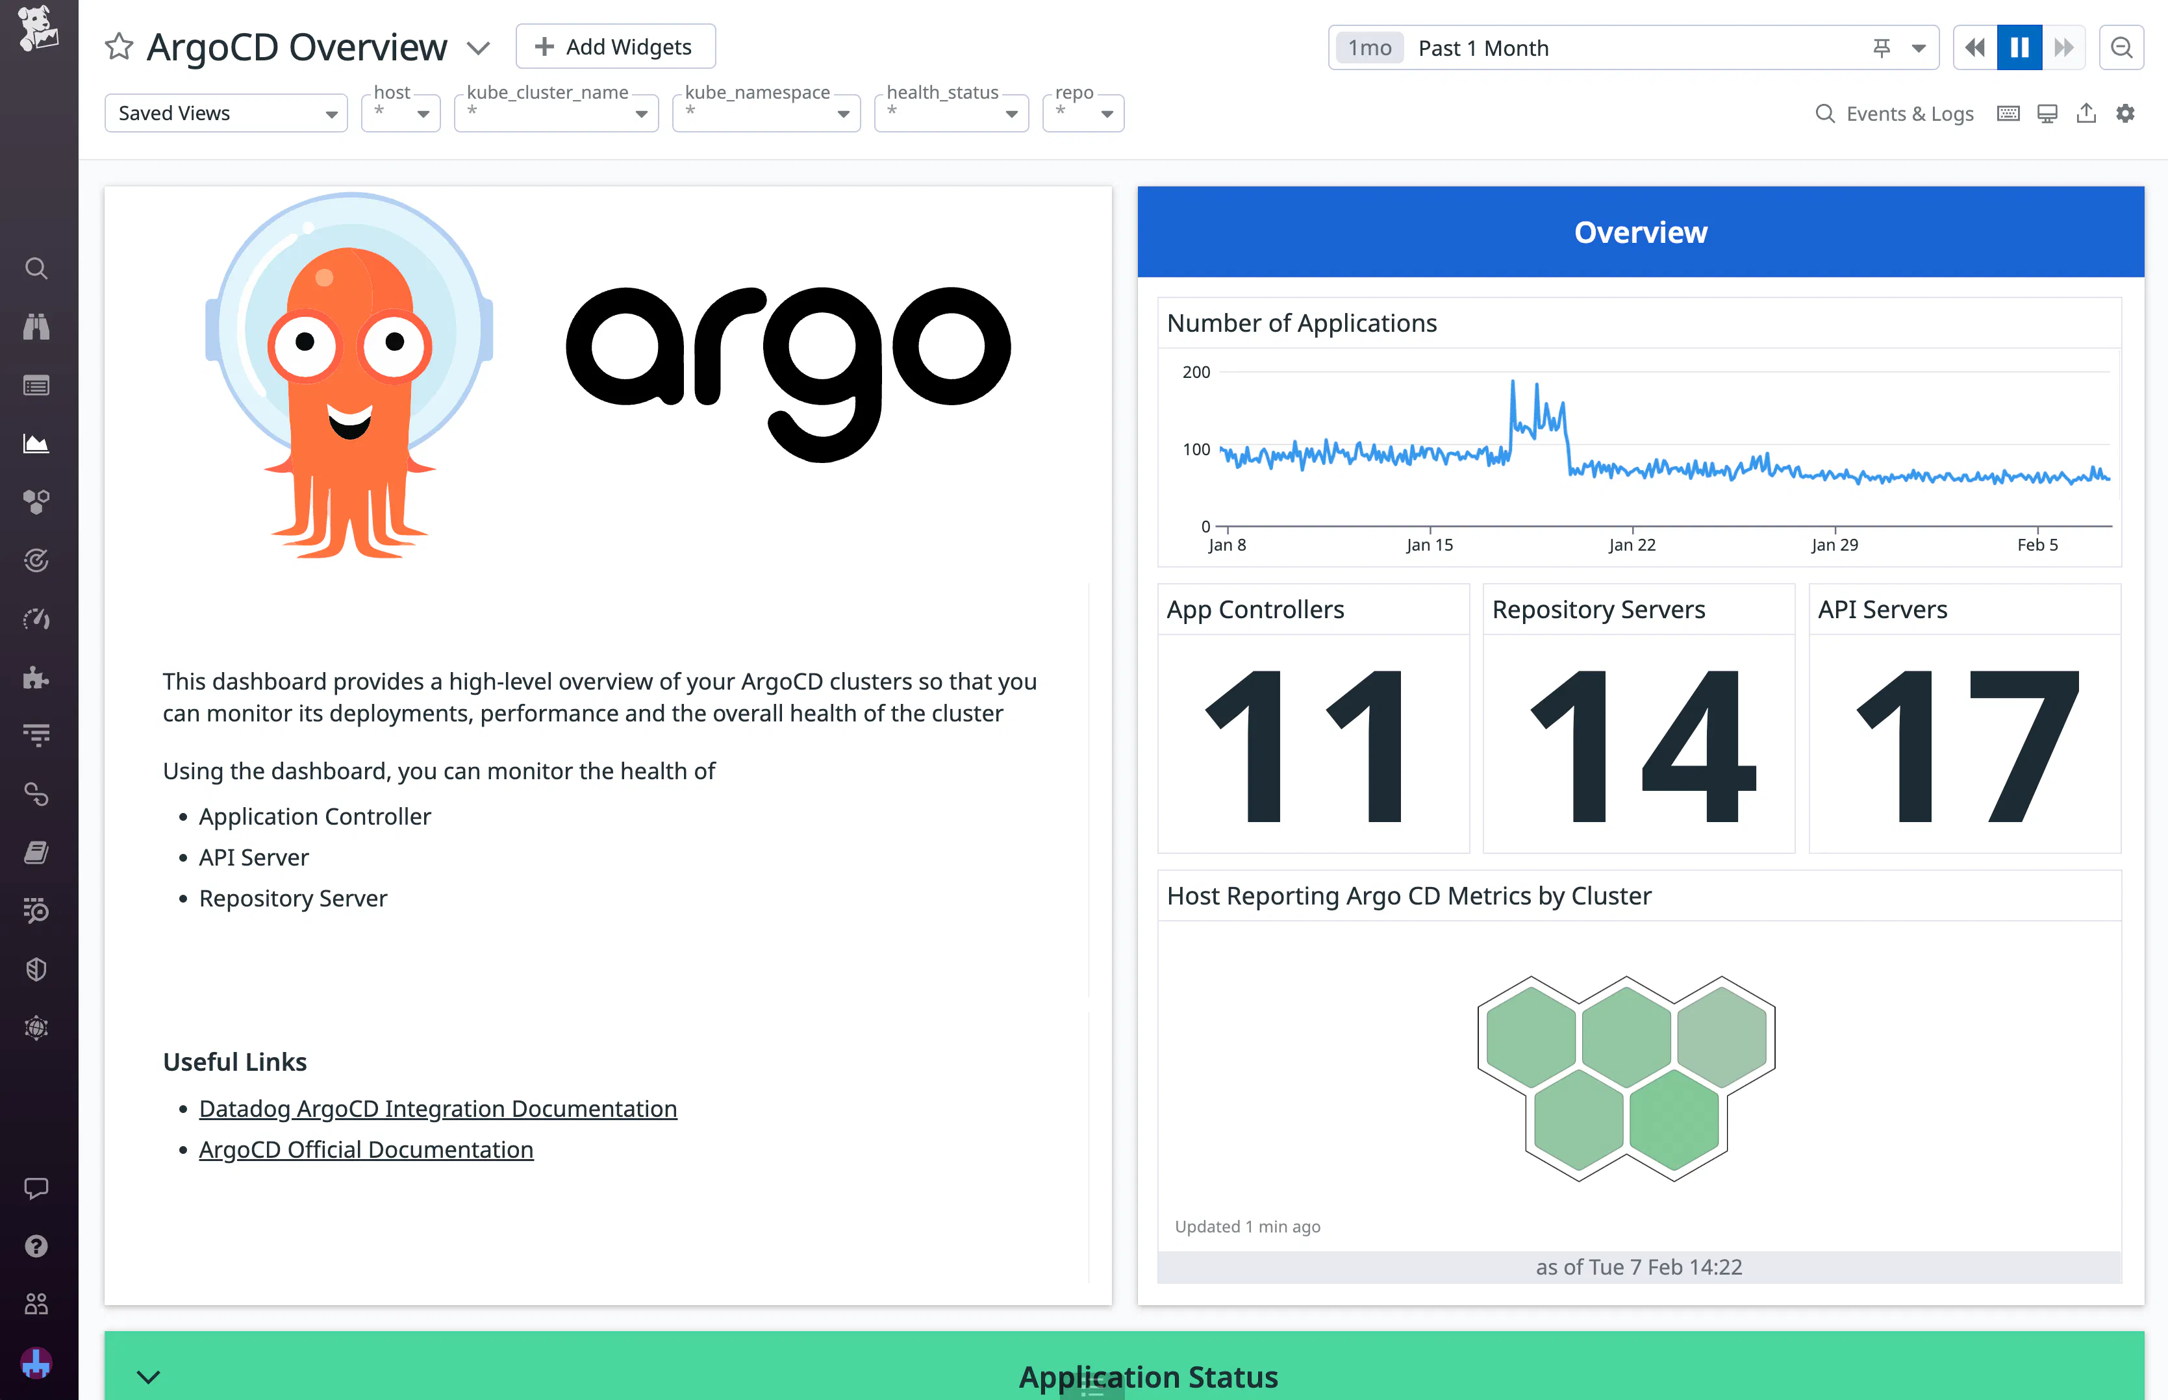
Task: Open help via the question mark icon
Action: click(x=36, y=1245)
